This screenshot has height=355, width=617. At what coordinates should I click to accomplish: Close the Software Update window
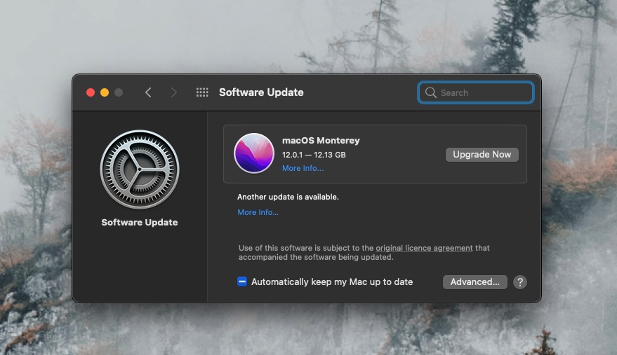(91, 92)
